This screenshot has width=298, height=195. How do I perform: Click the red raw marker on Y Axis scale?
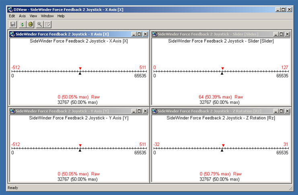click(x=80, y=146)
